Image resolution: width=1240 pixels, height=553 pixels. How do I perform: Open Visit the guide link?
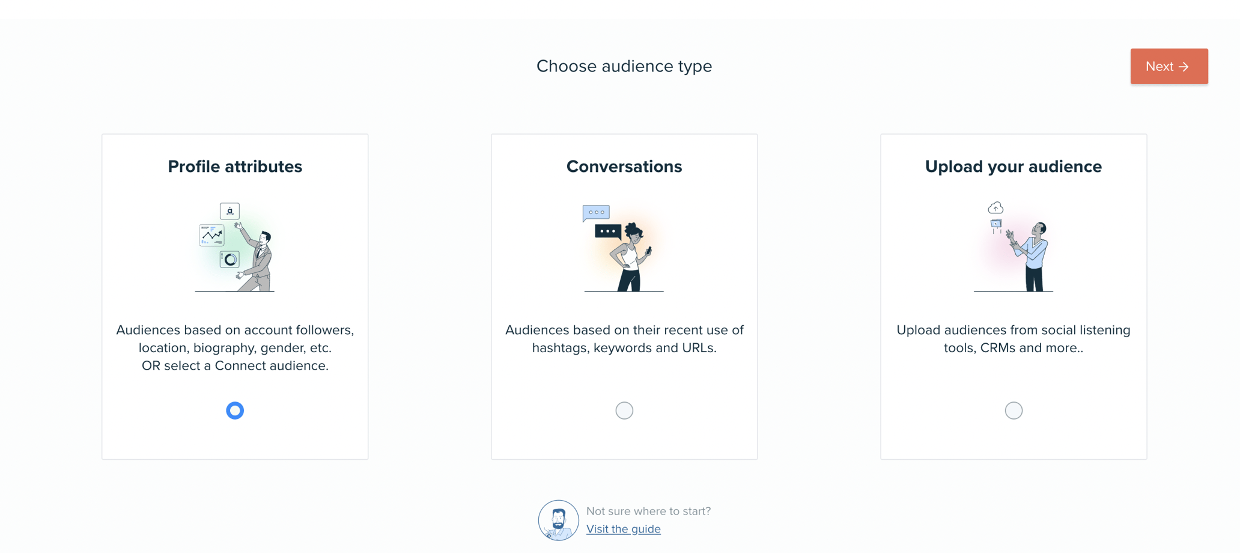pos(623,528)
